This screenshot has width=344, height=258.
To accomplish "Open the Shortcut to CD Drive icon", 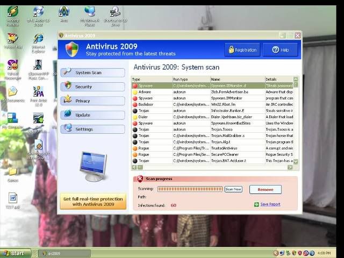I will [115, 17].
